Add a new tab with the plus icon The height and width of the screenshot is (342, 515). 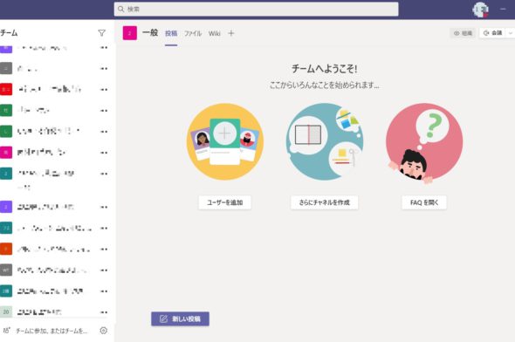[231, 33]
